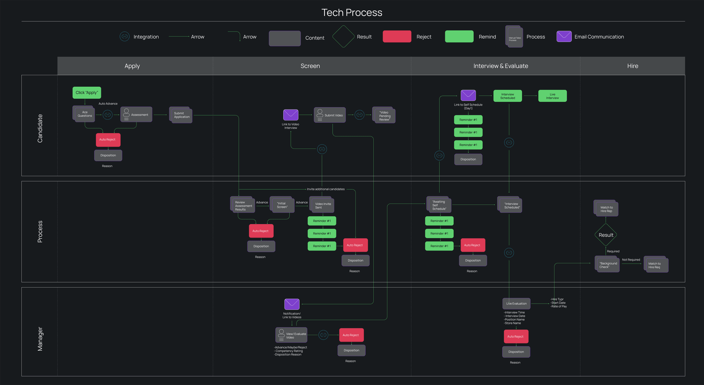Click the Submit Application process box
The image size is (704, 385).
pyautogui.click(x=181, y=115)
